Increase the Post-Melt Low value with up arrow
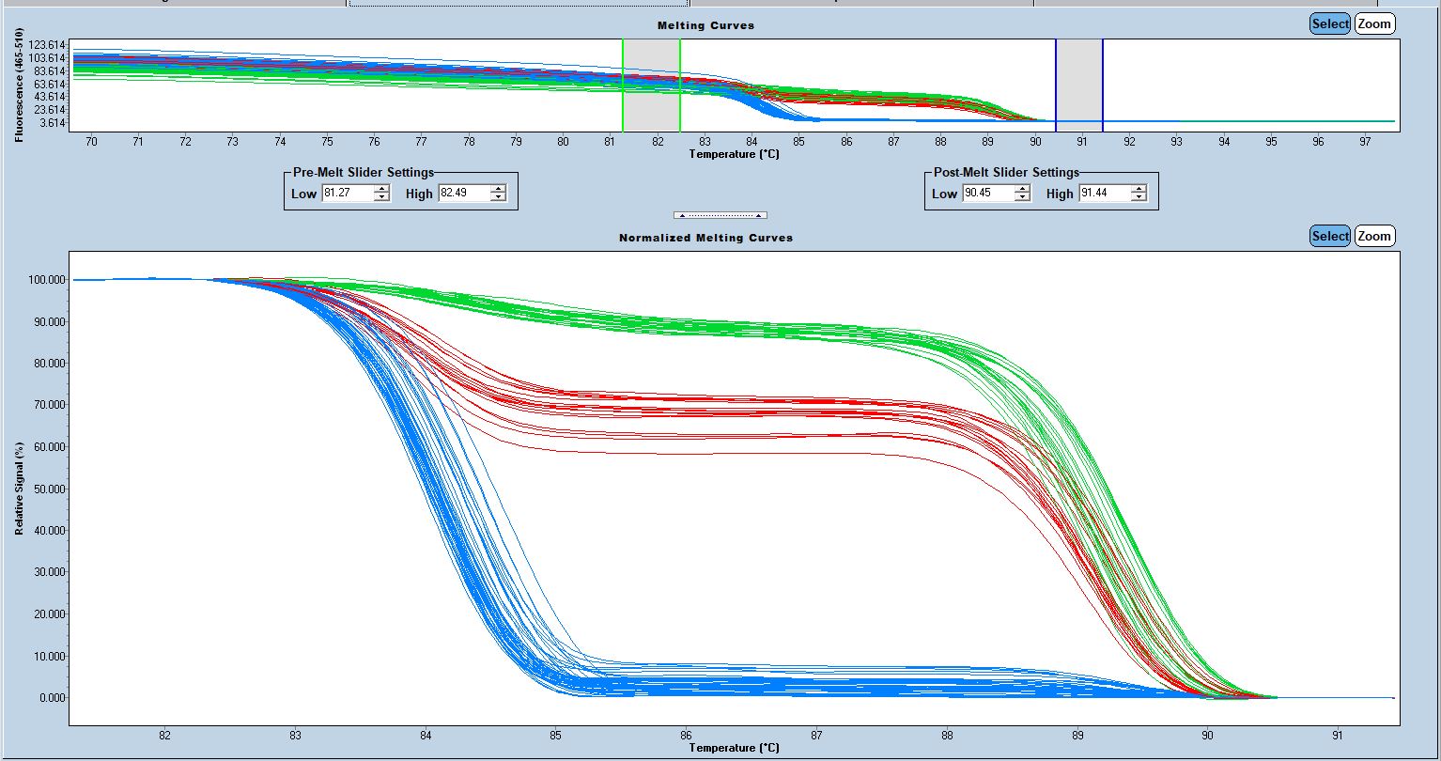The height and width of the screenshot is (761, 1441). 1022,189
